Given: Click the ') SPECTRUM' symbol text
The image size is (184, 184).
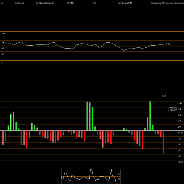Looking at the screenshot, I should pos(125,3).
